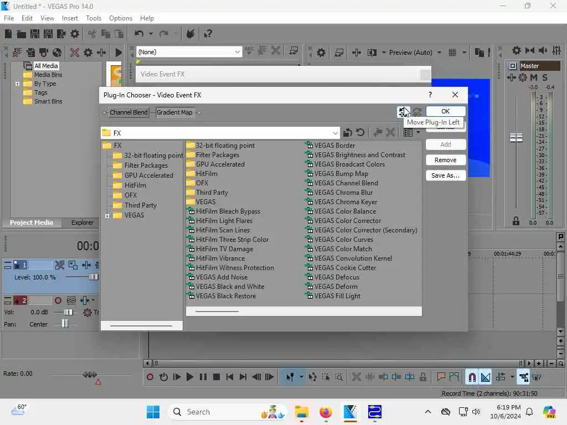Click Mixer properties gear icon above Master

(517, 50)
